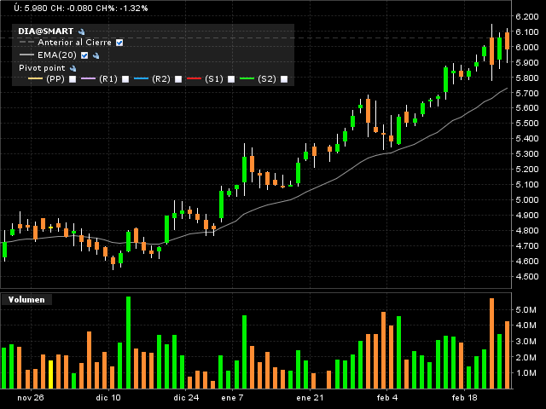The height and width of the screenshot is (409, 546).
Task: Click the 6.200 price axis label
Action: 527,17
